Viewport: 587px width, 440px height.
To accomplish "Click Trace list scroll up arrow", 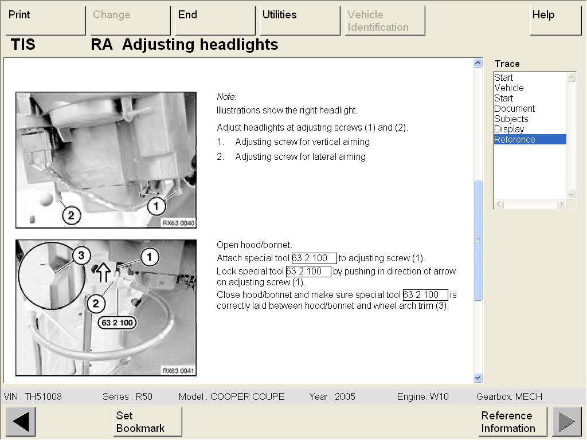I will coord(572,77).
